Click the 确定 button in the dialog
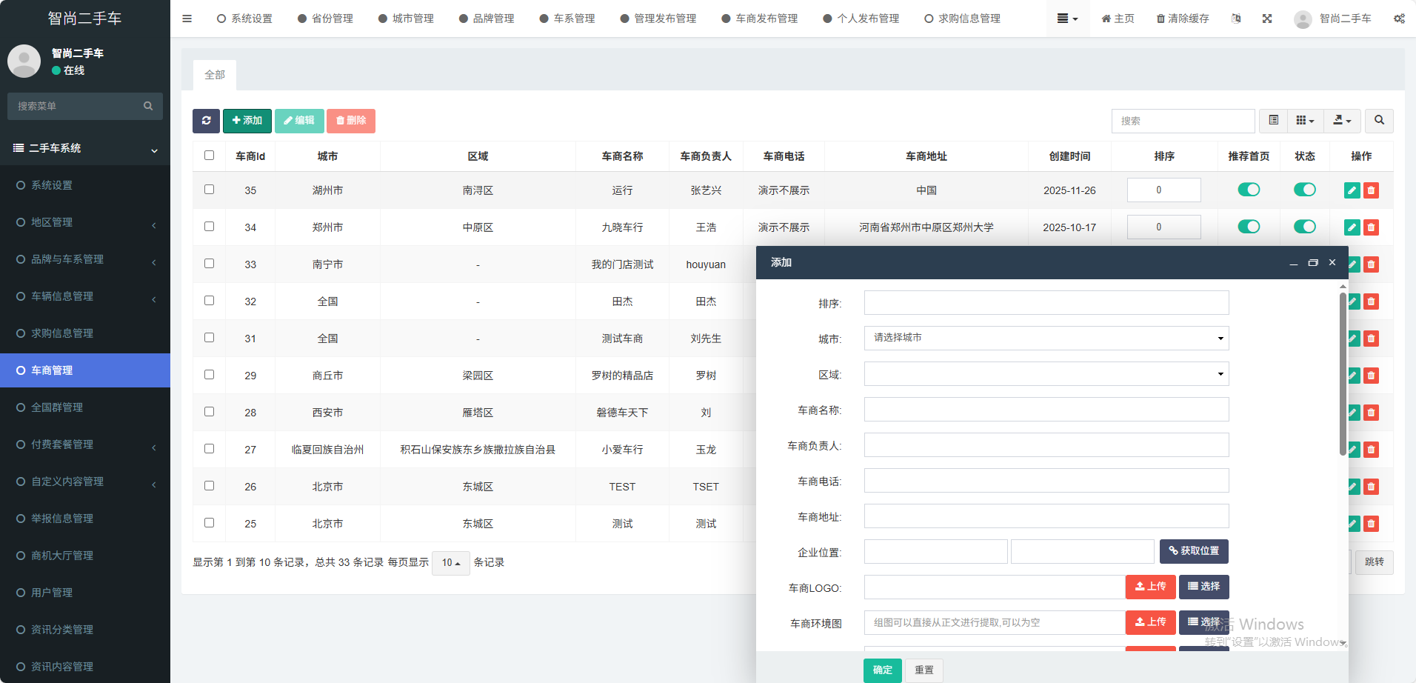 [882, 670]
